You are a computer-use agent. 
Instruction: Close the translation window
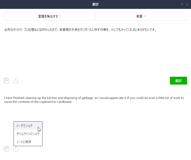click(187, 5)
